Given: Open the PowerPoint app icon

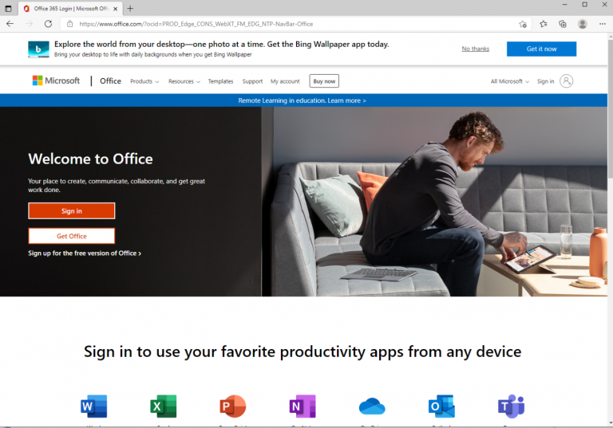Looking at the screenshot, I should tap(232, 406).
